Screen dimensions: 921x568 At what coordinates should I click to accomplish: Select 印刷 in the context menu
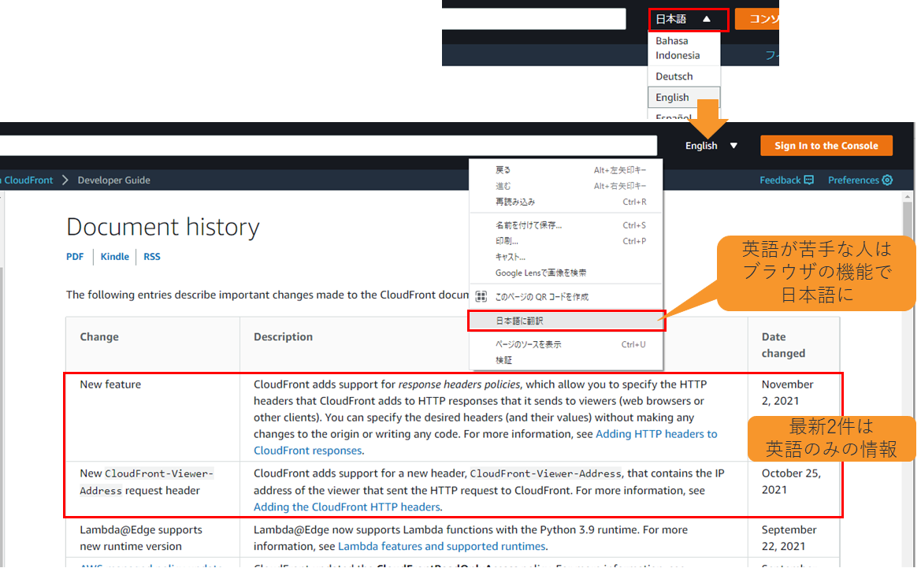click(x=566, y=241)
